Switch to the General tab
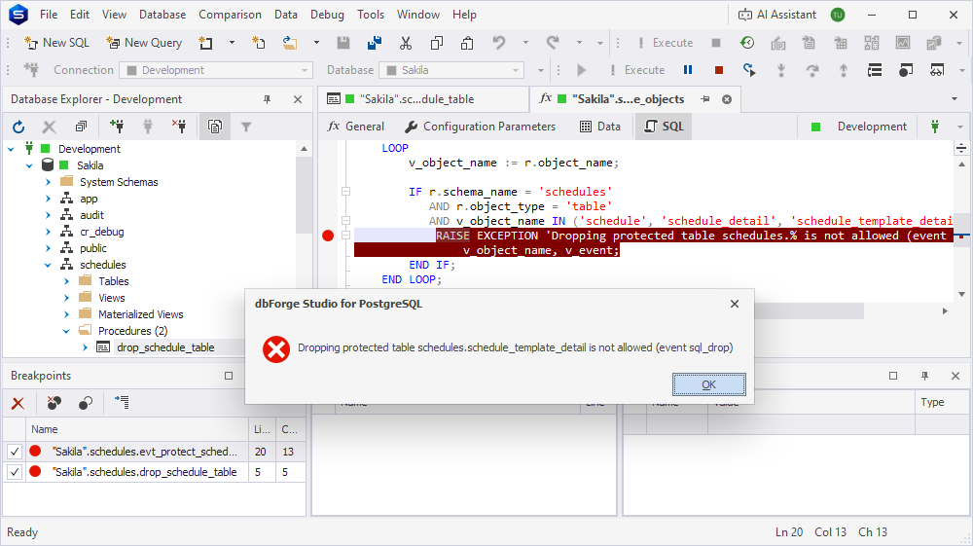Viewport: 973px width, 546px height. pyautogui.click(x=355, y=127)
